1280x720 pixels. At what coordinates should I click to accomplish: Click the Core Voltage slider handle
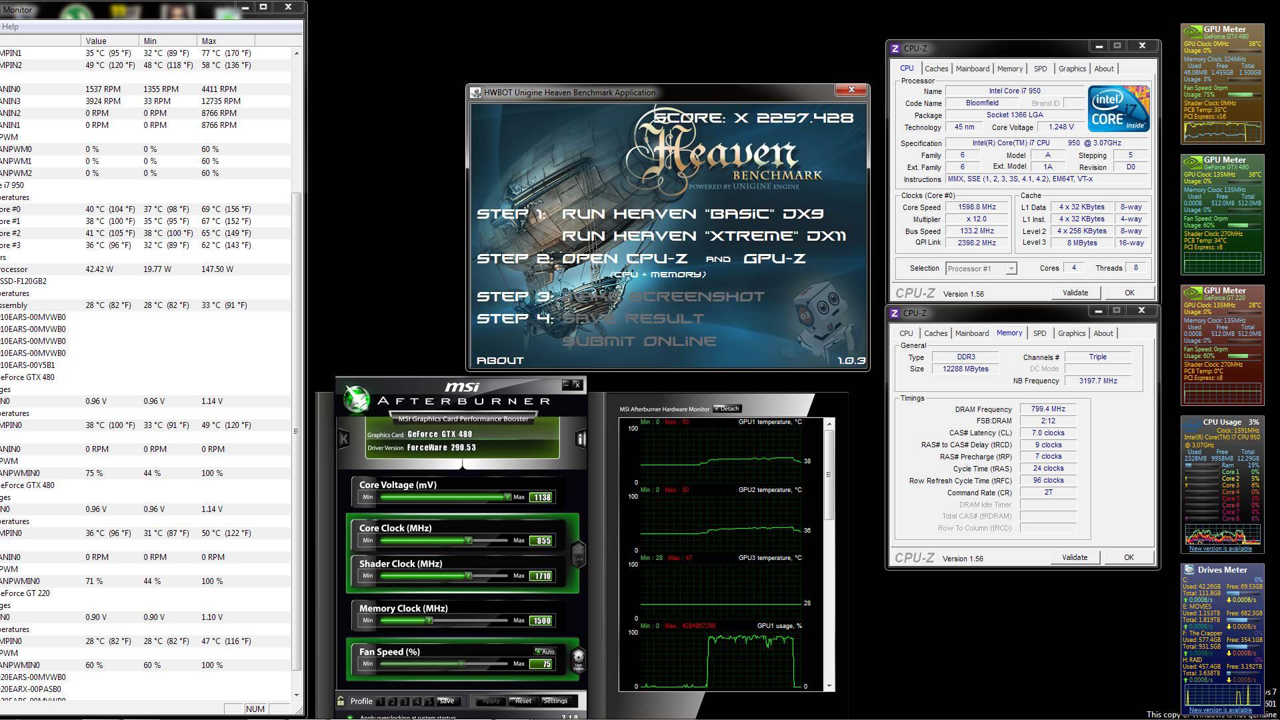coord(507,497)
